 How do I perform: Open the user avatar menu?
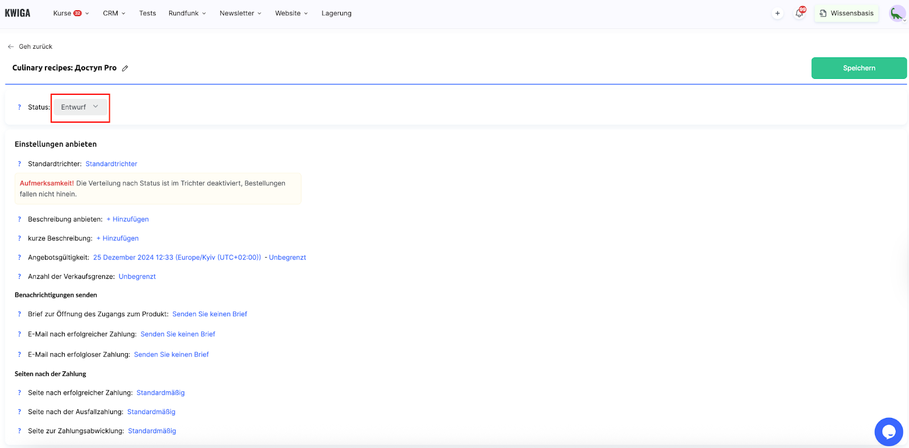pyautogui.click(x=897, y=14)
